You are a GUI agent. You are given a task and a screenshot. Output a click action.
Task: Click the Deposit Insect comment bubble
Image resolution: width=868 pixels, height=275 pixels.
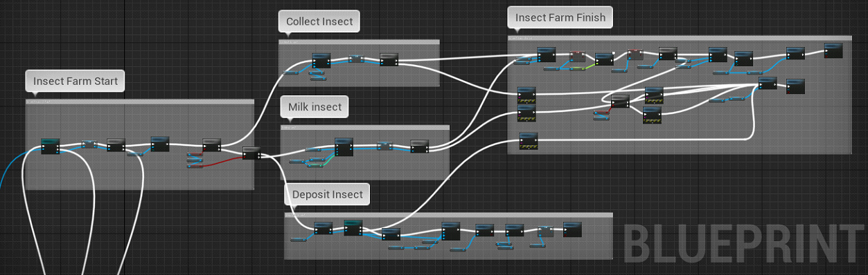327,194
